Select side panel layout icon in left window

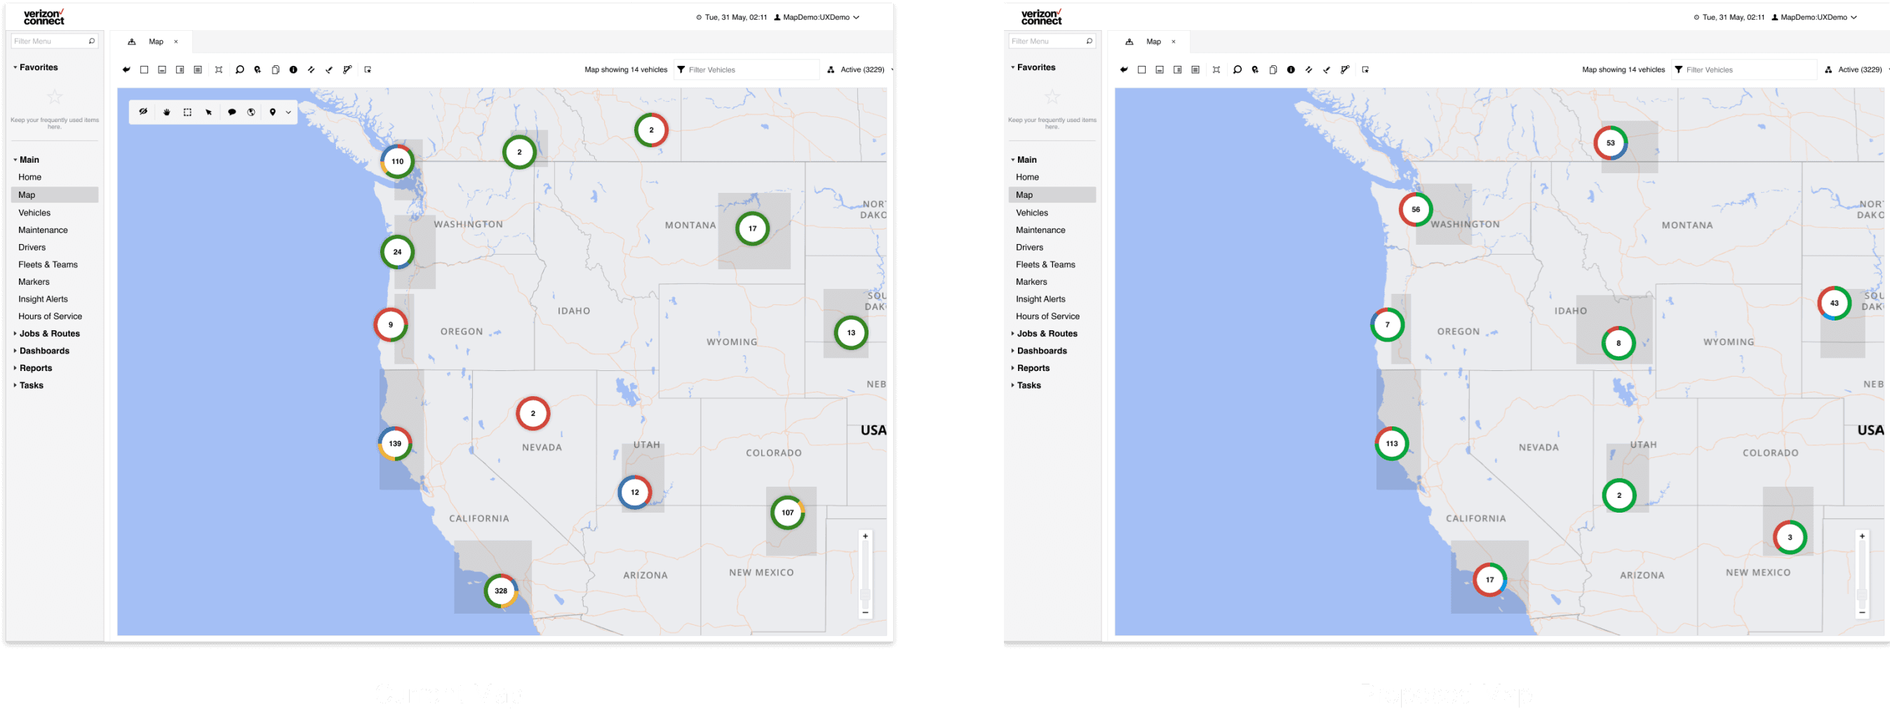tap(180, 69)
